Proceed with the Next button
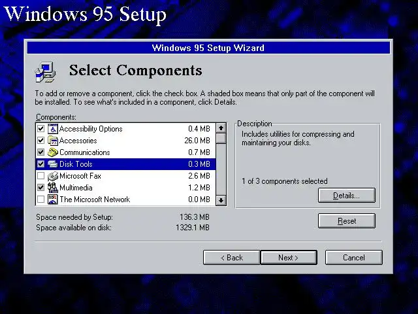The width and height of the screenshot is (418, 314). coord(289,258)
